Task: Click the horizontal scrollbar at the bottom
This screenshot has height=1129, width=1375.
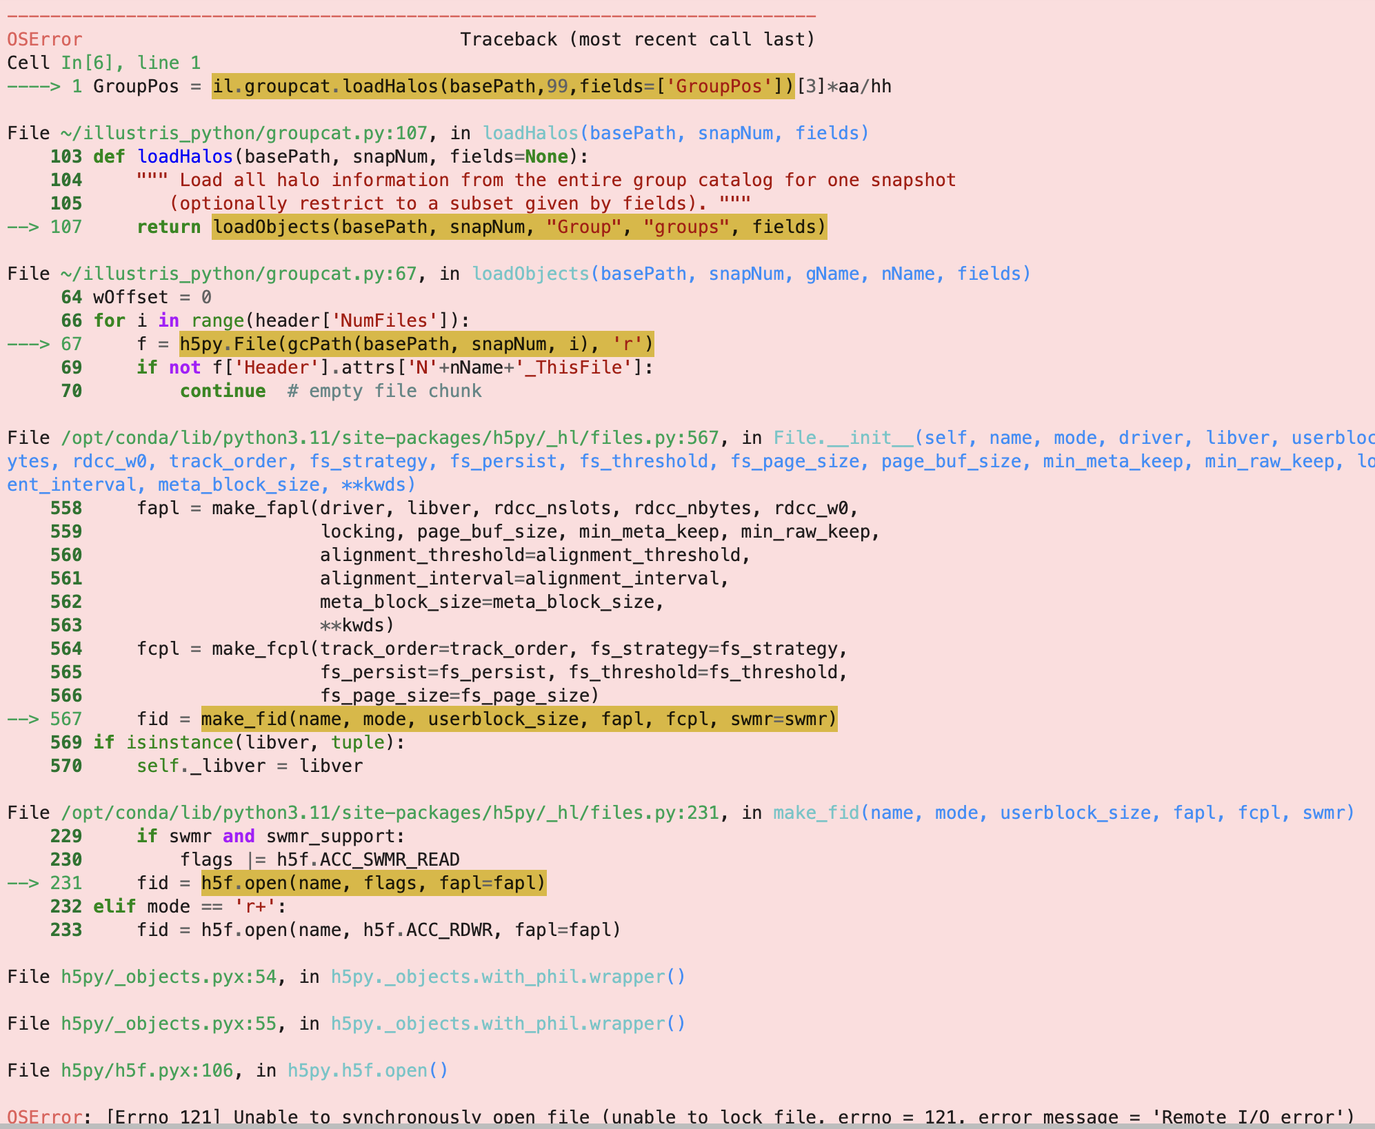Action: tap(687, 1126)
